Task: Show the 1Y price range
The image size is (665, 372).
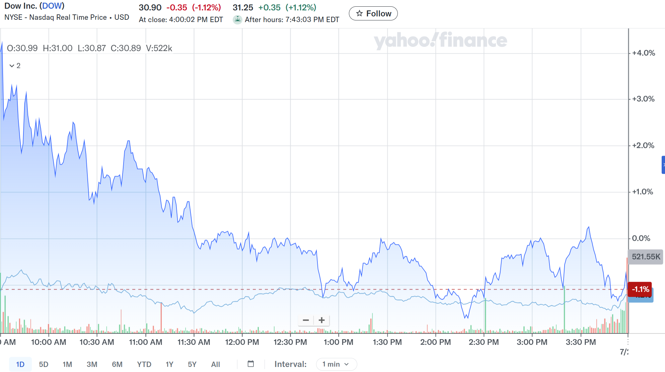Action: pos(169,364)
